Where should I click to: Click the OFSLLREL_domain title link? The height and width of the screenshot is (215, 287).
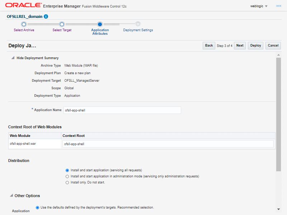[x=24, y=16]
